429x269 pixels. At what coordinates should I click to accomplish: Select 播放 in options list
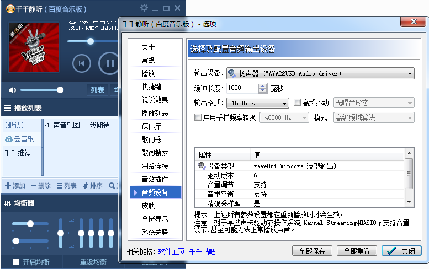click(155, 73)
